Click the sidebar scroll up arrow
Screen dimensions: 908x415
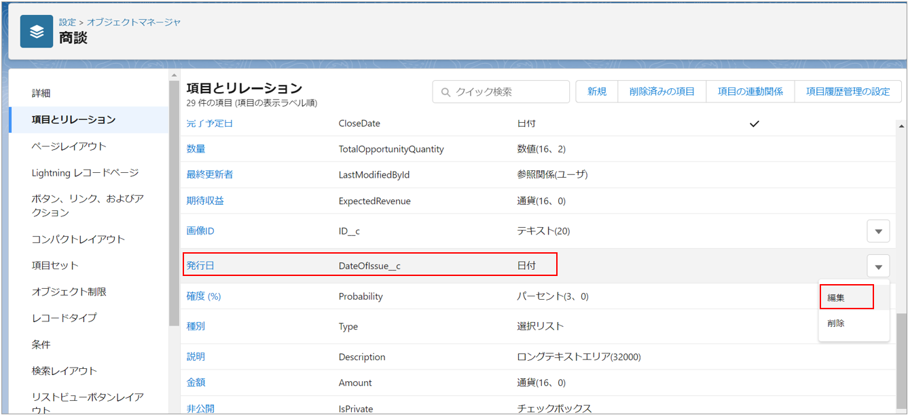click(x=175, y=75)
